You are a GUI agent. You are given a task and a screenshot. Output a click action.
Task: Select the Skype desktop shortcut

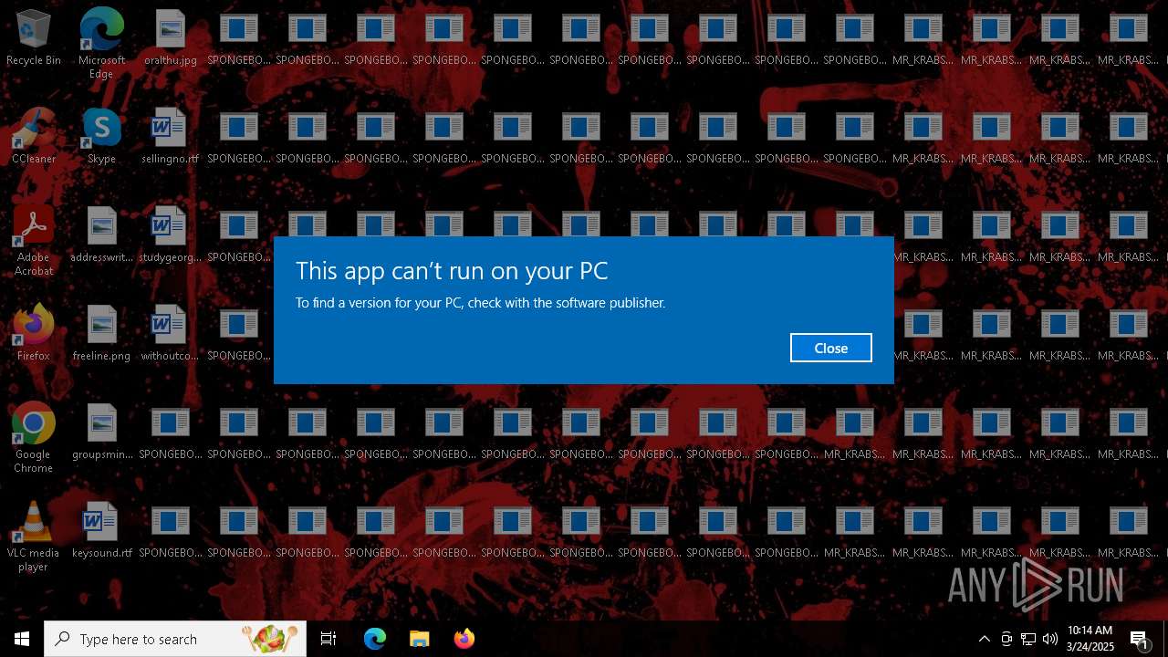[101, 137]
